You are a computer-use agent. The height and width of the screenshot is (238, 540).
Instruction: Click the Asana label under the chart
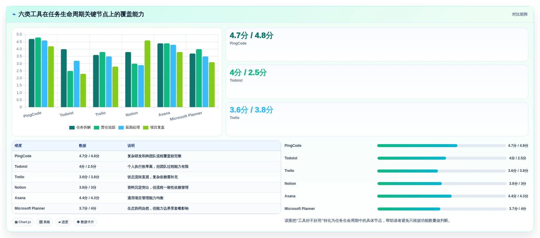point(164,114)
